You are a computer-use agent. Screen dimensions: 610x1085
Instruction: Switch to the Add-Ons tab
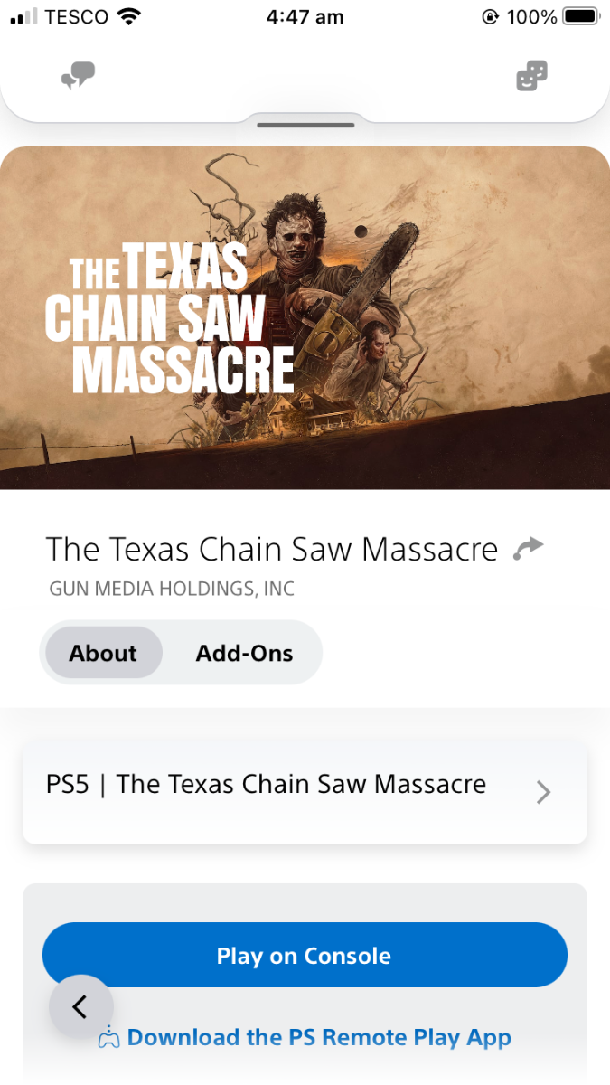tap(244, 653)
